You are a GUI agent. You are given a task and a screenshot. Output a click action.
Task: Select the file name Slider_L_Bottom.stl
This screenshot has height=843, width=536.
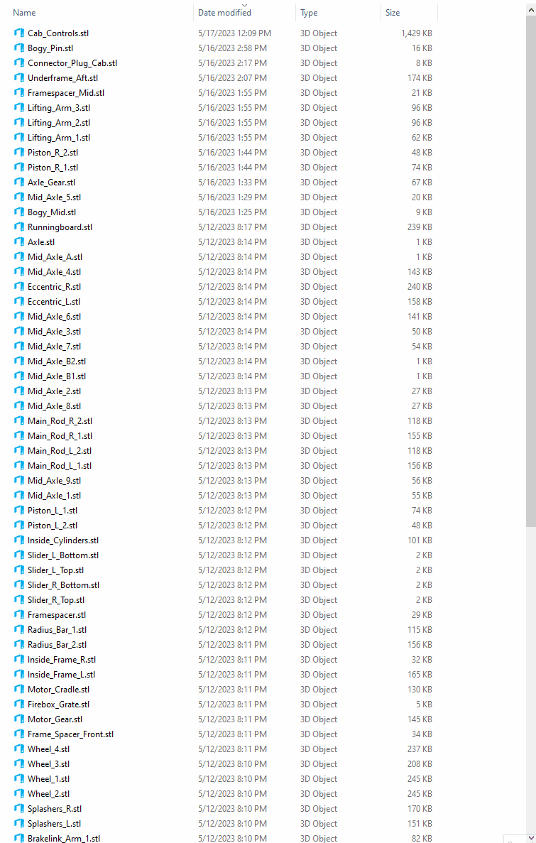tap(63, 555)
